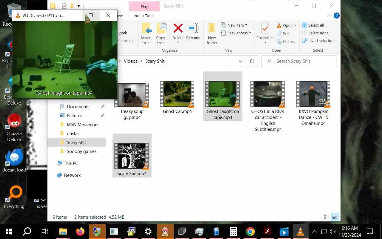Open Spoopy games folder in sidebar
The width and height of the screenshot is (382, 239).
click(x=81, y=151)
